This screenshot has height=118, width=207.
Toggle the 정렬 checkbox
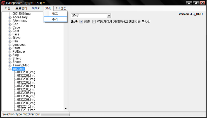[81, 22]
